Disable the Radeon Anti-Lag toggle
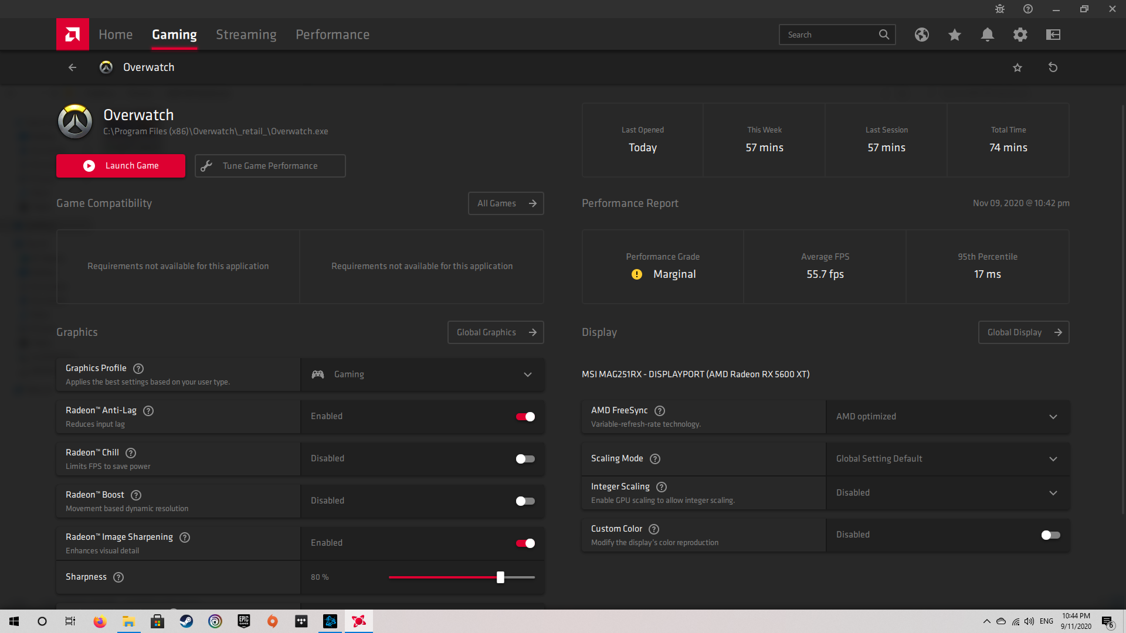The width and height of the screenshot is (1126, 633). click(x=525, y=417)
